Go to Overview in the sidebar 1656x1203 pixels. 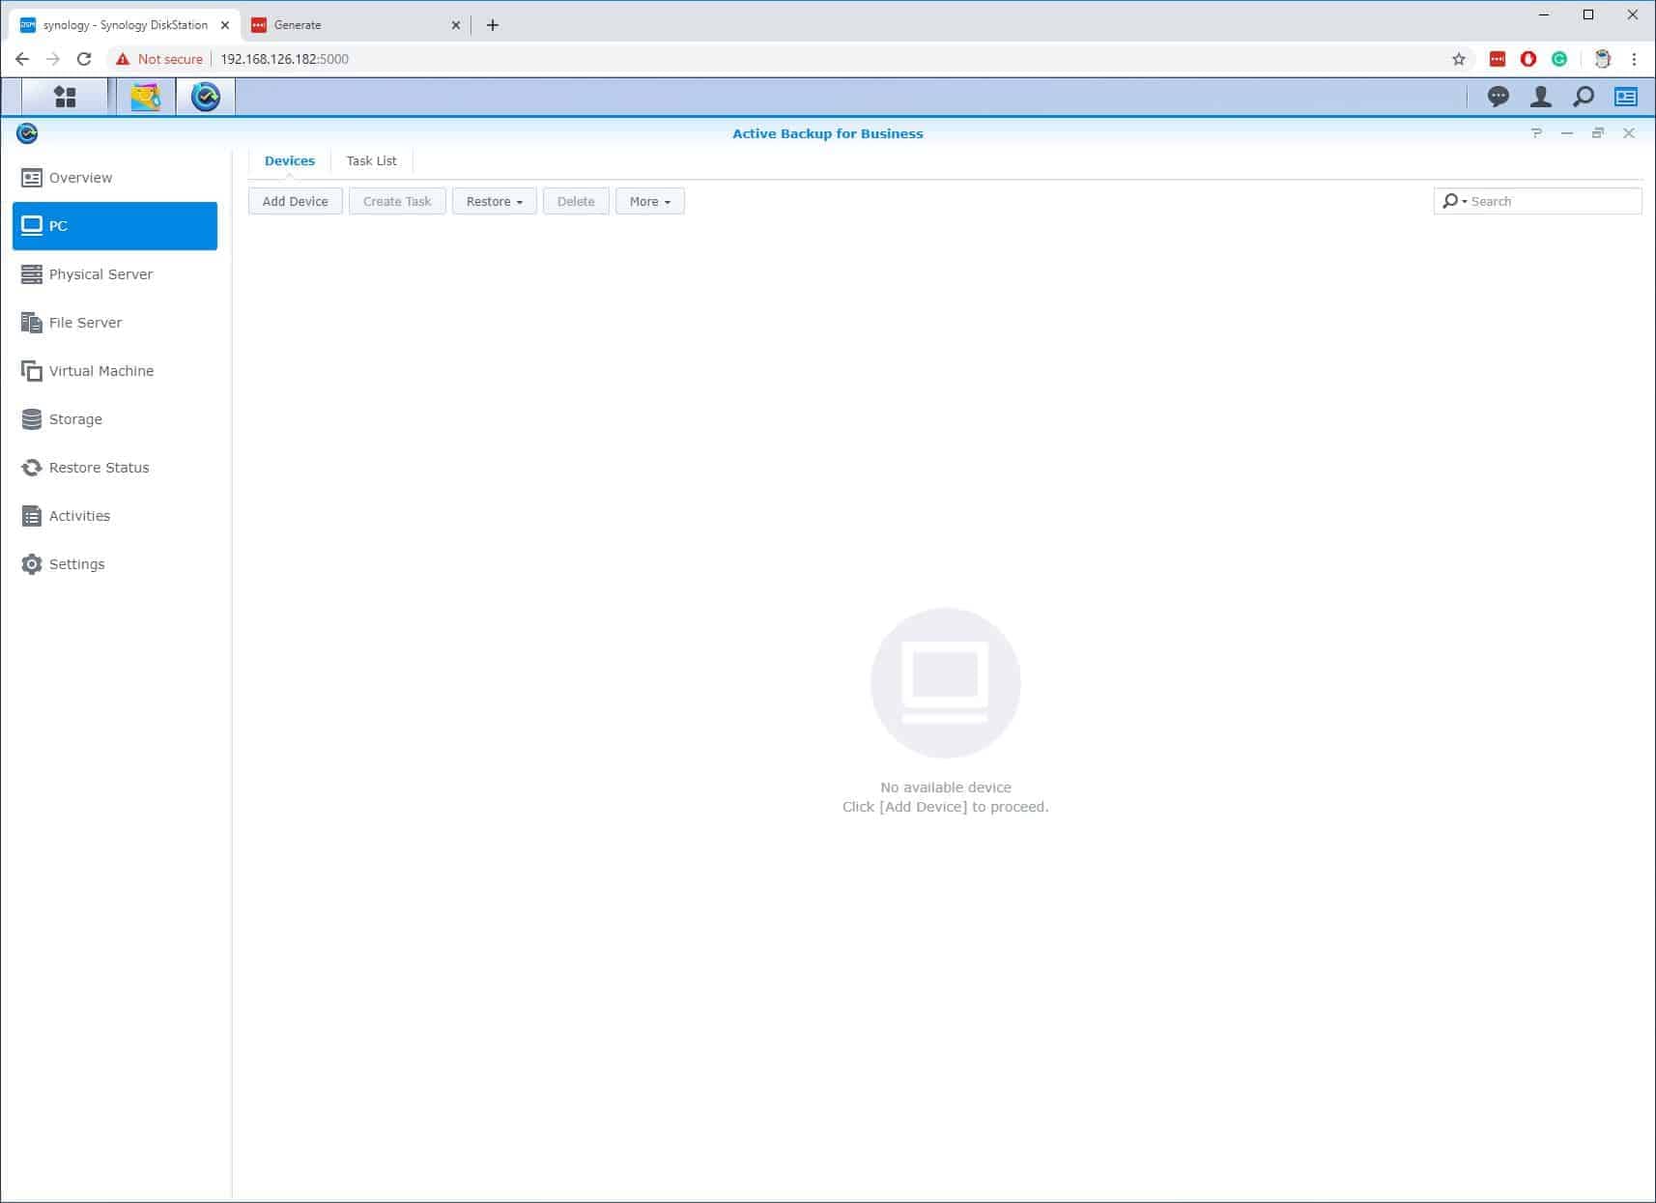click(115, 178)
